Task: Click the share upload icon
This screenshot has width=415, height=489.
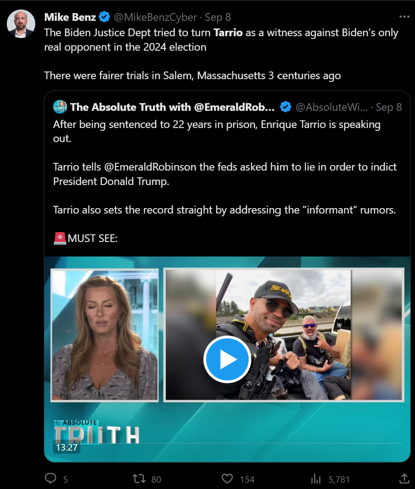Action: click(x=404, y=479)
